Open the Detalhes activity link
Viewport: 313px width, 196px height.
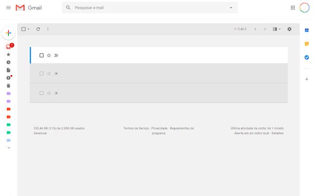(x=277, y=133)
